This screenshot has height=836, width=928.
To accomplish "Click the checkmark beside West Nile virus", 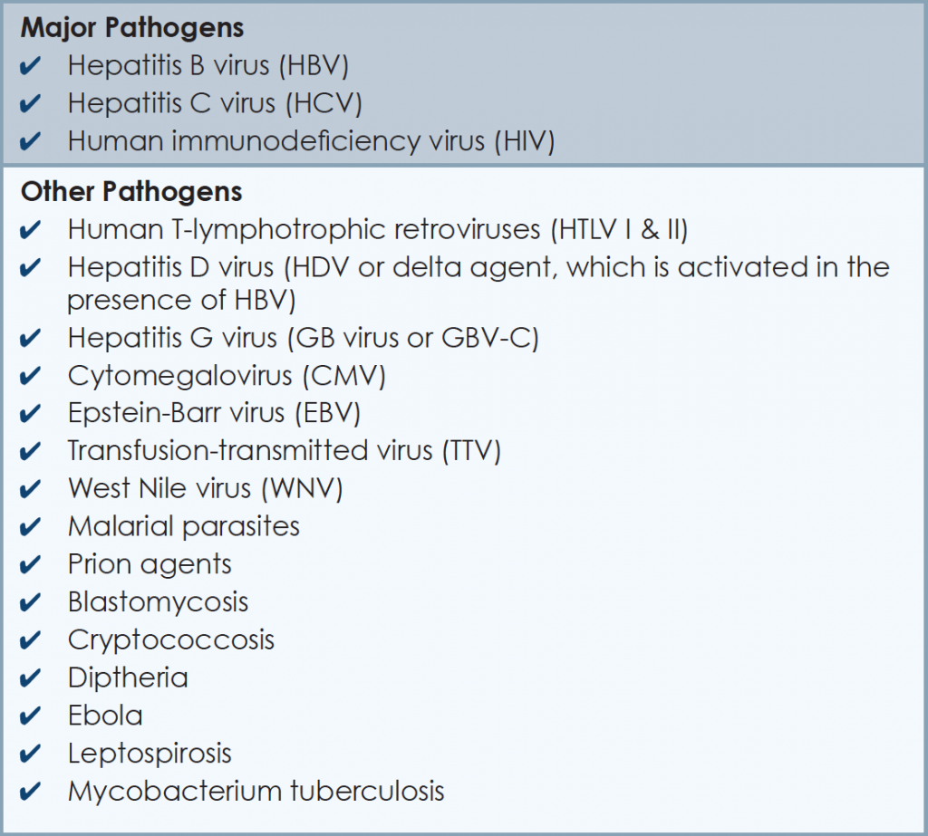I will (x=30, y=490).
